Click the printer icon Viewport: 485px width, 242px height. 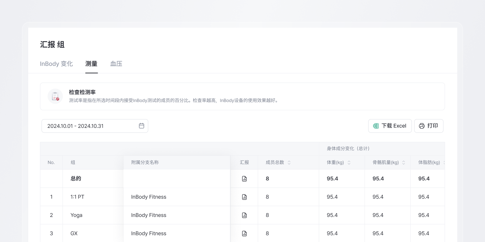[x=422, y=126]
